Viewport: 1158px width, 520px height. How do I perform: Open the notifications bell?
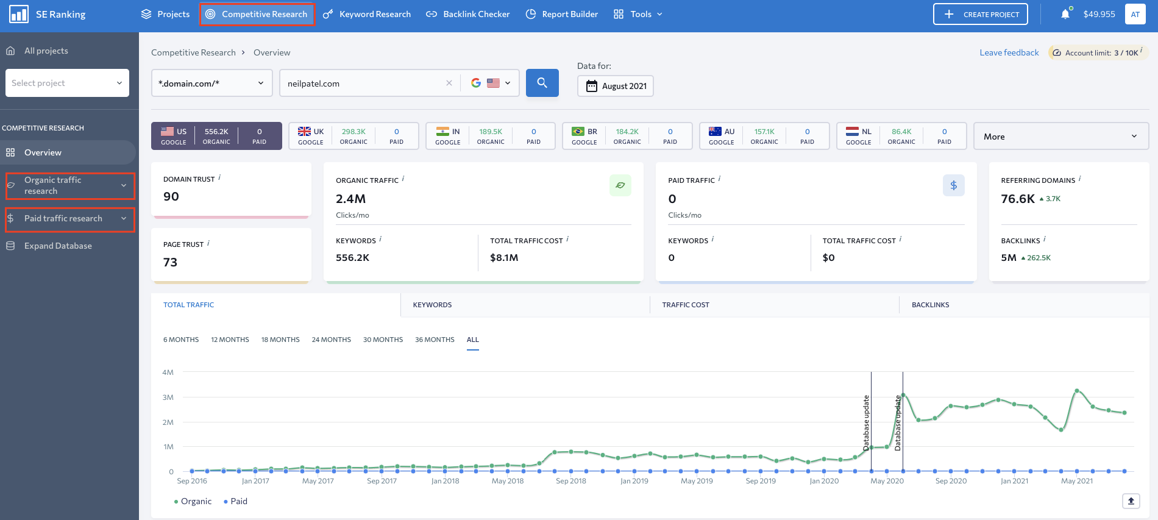1065,14
